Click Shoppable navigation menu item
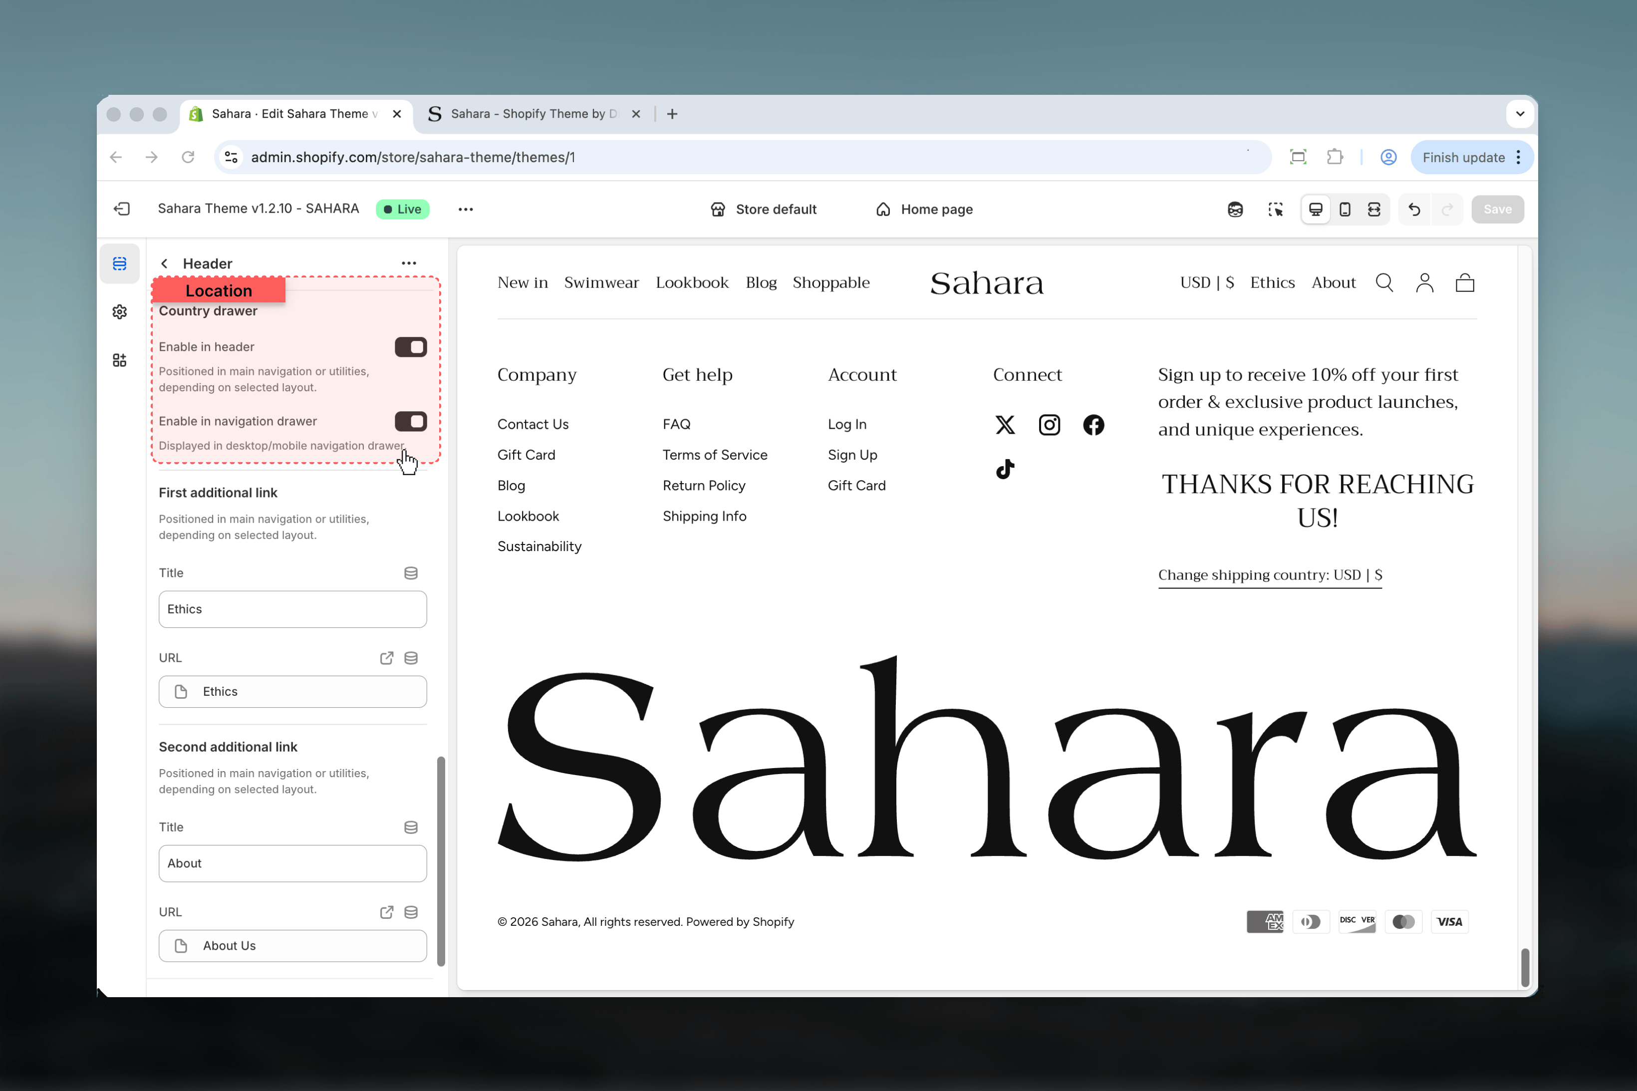1637x1091 pixels. [x=830, y=282]
